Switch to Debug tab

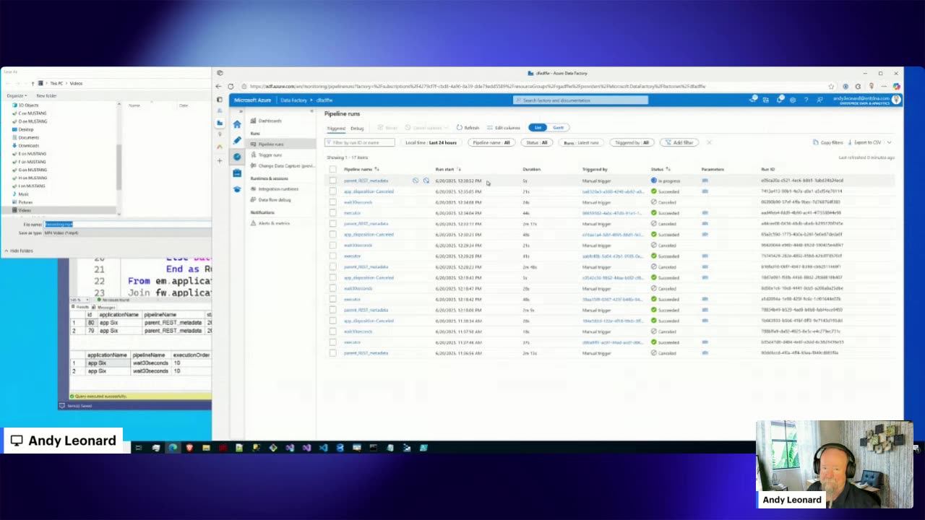(x=357, y=129)
